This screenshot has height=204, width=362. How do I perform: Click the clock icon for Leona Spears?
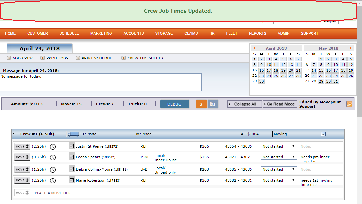53,157
